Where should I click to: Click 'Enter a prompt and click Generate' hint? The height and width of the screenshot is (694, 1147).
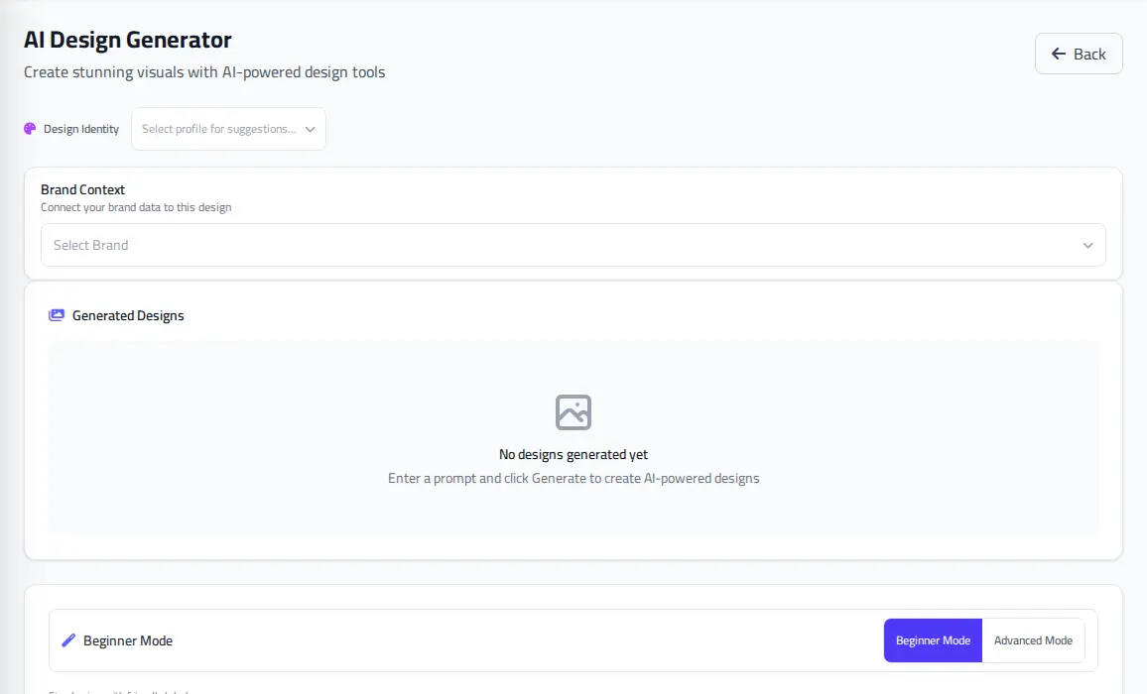click(x=573, y=478)
